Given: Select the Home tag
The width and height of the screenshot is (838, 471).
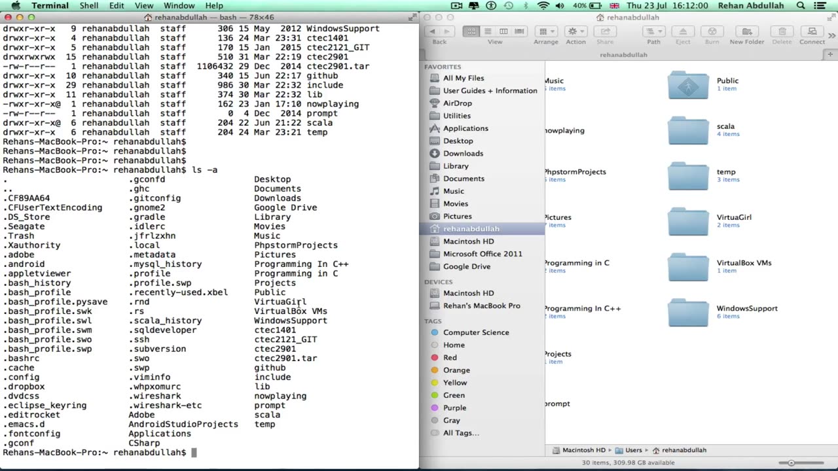Looking at the screenshot, I should pos(454,345).
